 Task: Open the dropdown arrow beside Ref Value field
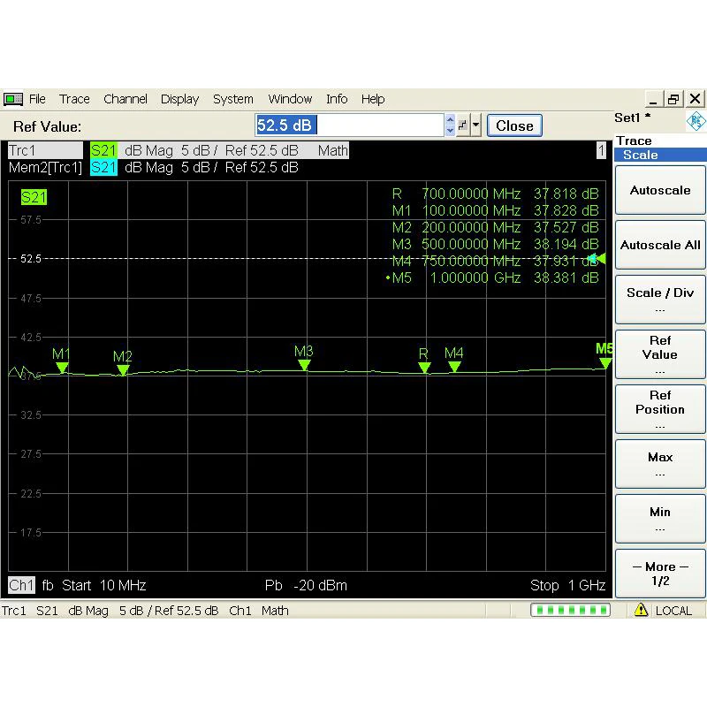click(477, 125)
